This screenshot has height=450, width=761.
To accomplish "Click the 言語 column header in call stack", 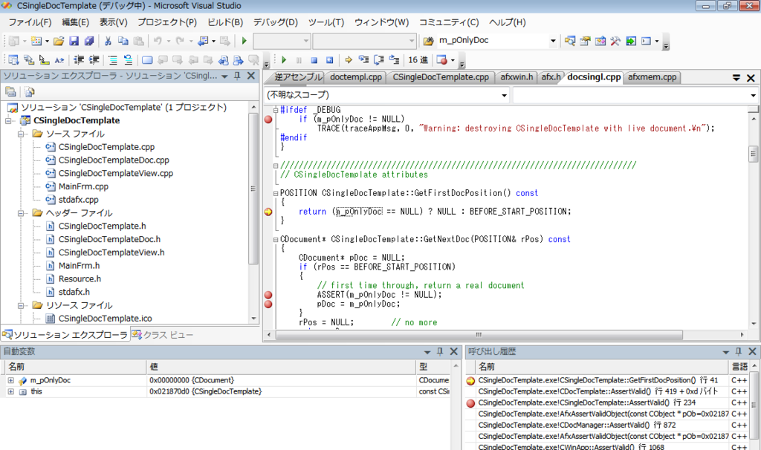I will coord(739,367).
